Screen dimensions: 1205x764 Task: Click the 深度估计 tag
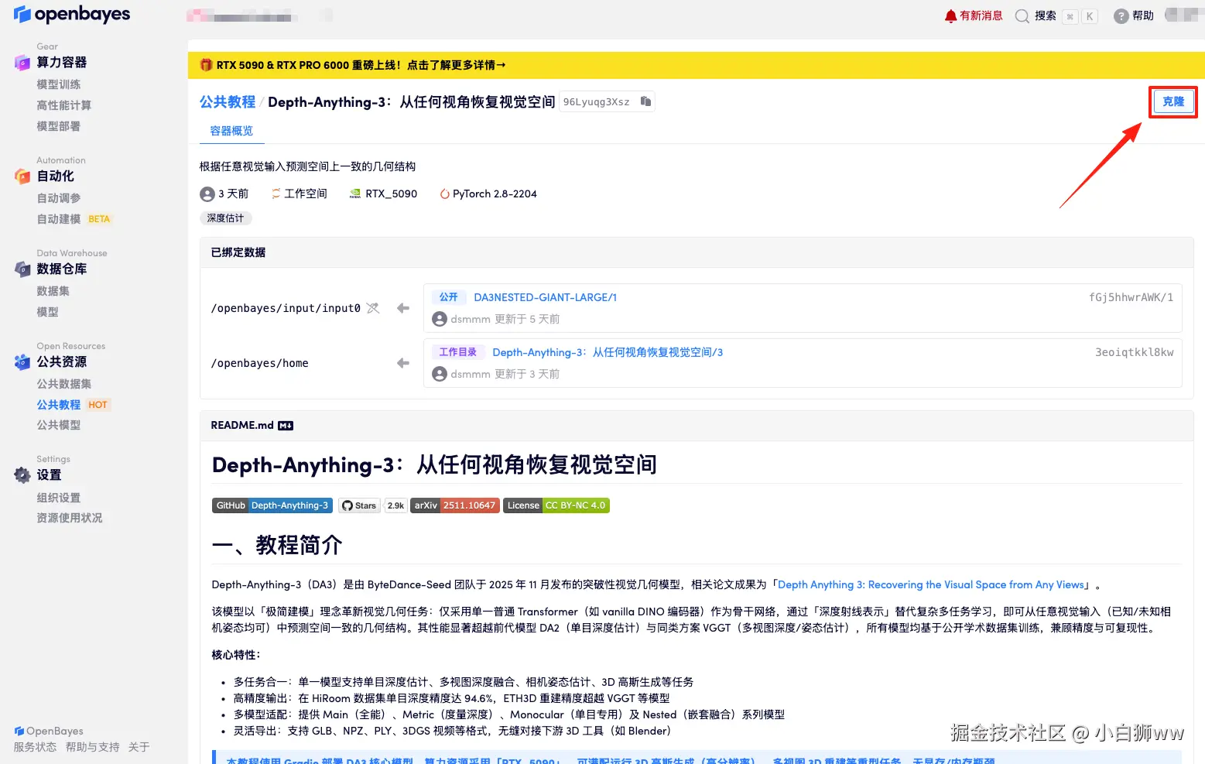(225, 218)
